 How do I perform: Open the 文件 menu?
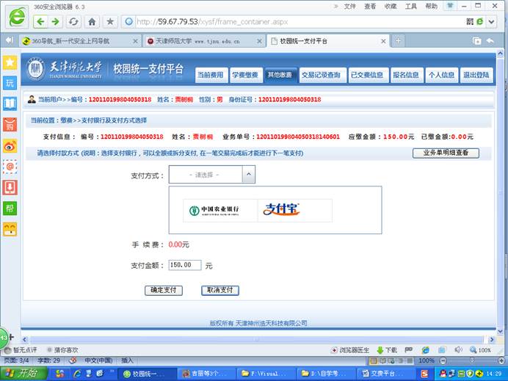[x=350, y=7]
